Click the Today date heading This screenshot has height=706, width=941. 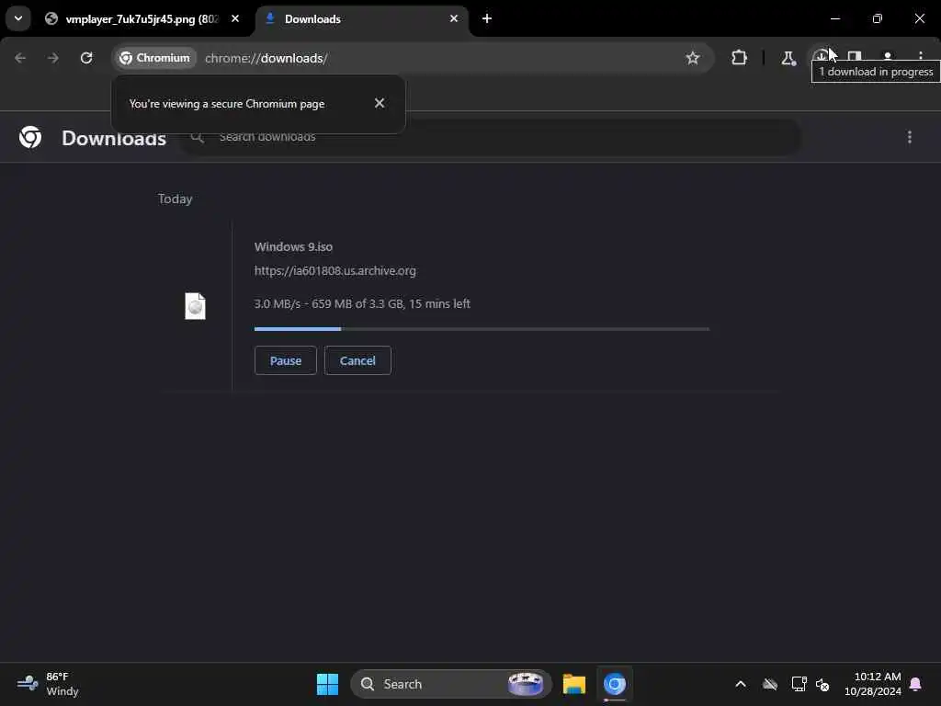(x=175, y=199)
